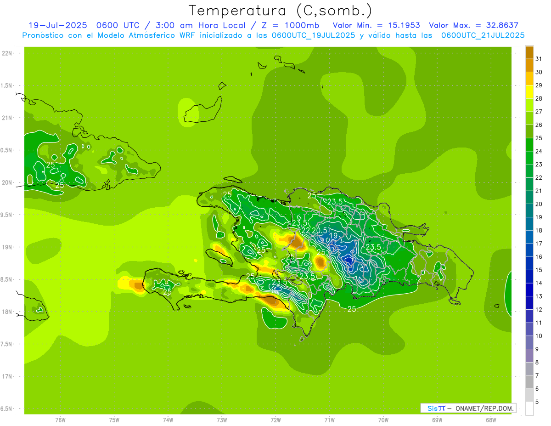Click the '72W' longitude axis label
The height and width of the screenshot is (426, 551).
[275, 420]
